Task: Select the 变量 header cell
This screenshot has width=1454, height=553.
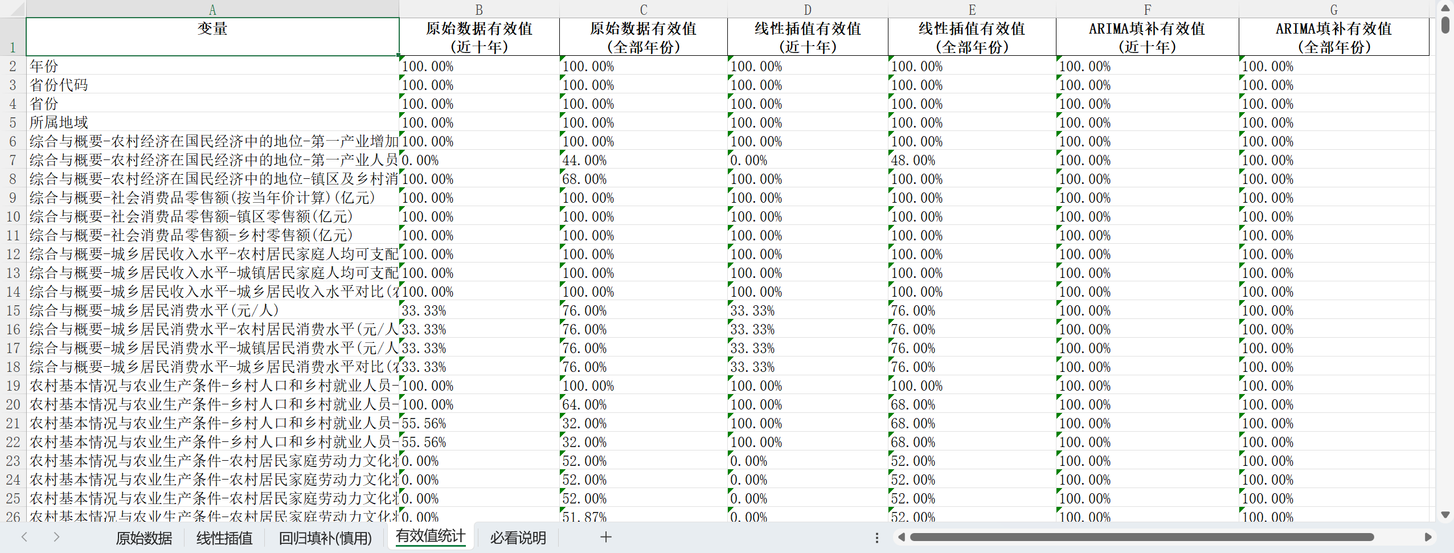Action: 212,37
